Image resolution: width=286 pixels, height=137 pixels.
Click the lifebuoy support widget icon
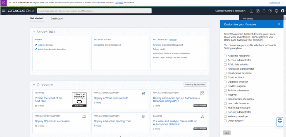(280, 121)
